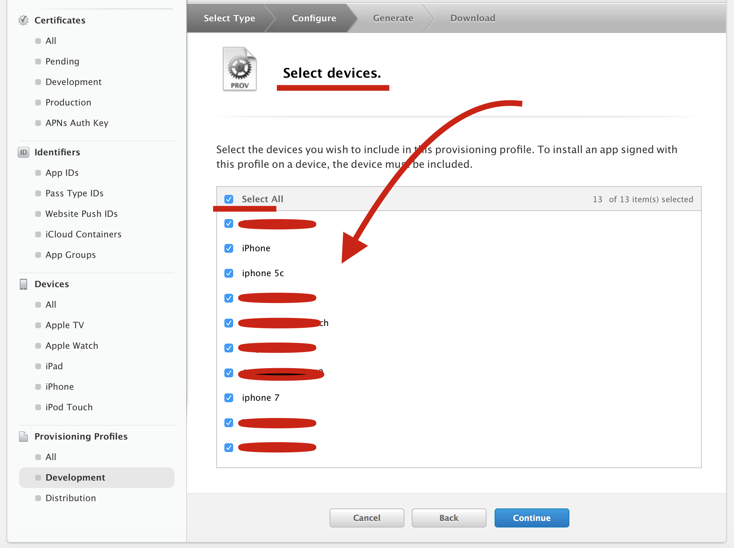This screenshot has height=548, width=734.
Task: Open Distribution provisioning profiles
Action: (70, 498)
